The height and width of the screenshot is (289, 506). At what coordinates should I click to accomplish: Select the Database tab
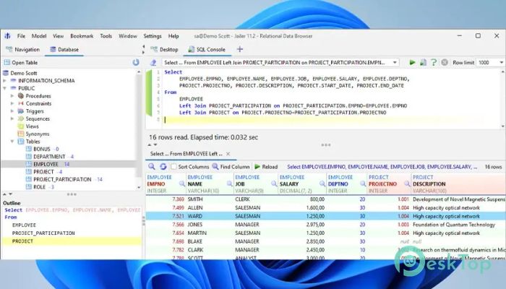[x=64, y=49]
